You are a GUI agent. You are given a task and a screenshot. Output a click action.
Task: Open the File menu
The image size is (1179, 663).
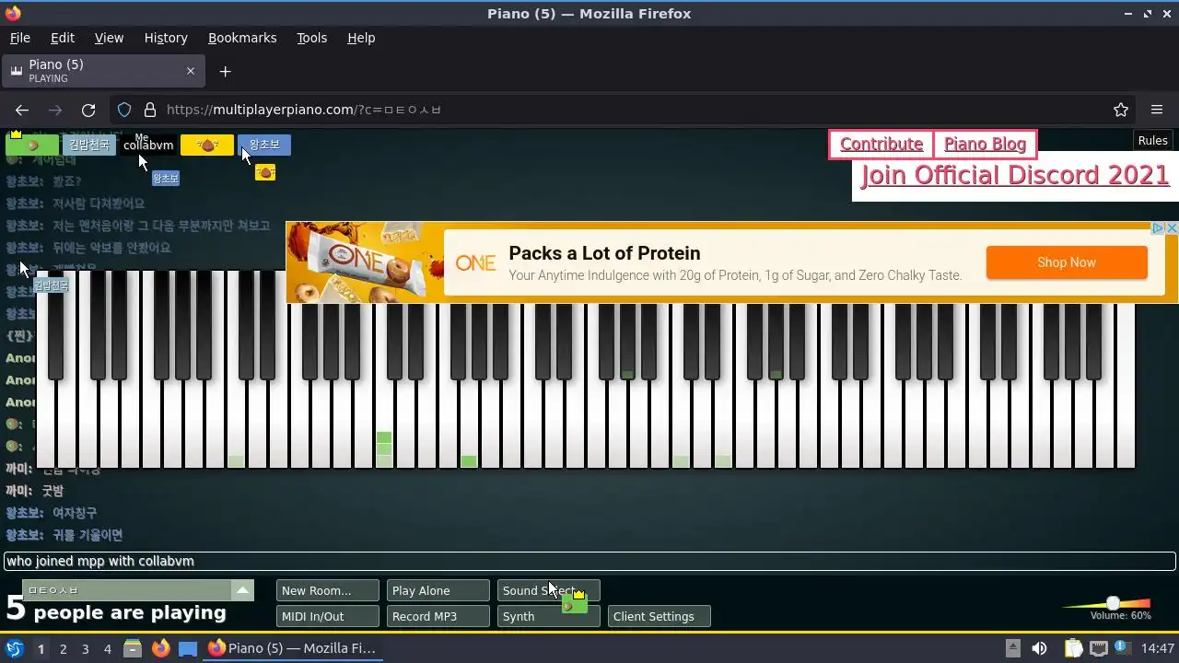point(19,38)
